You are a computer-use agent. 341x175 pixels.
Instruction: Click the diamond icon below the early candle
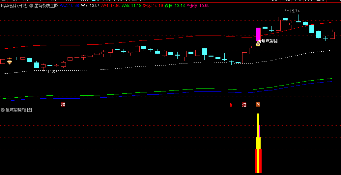(x=9, y=62)
